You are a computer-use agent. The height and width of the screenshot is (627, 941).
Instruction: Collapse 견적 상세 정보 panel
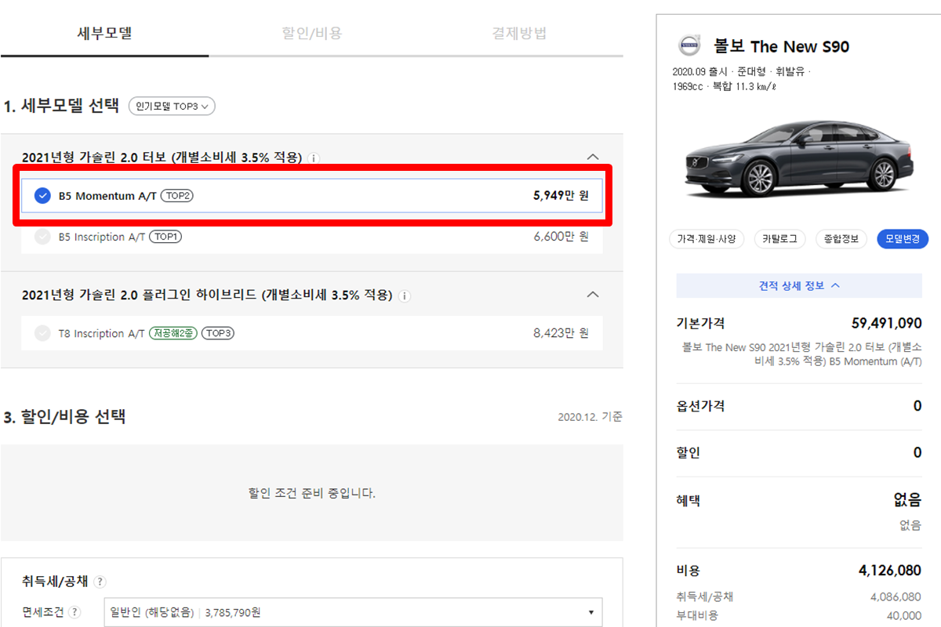799,285
